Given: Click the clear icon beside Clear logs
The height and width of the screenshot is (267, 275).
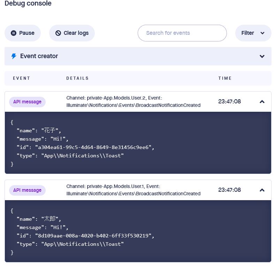Looking at the screenshot, I should (x=58, y=33).
